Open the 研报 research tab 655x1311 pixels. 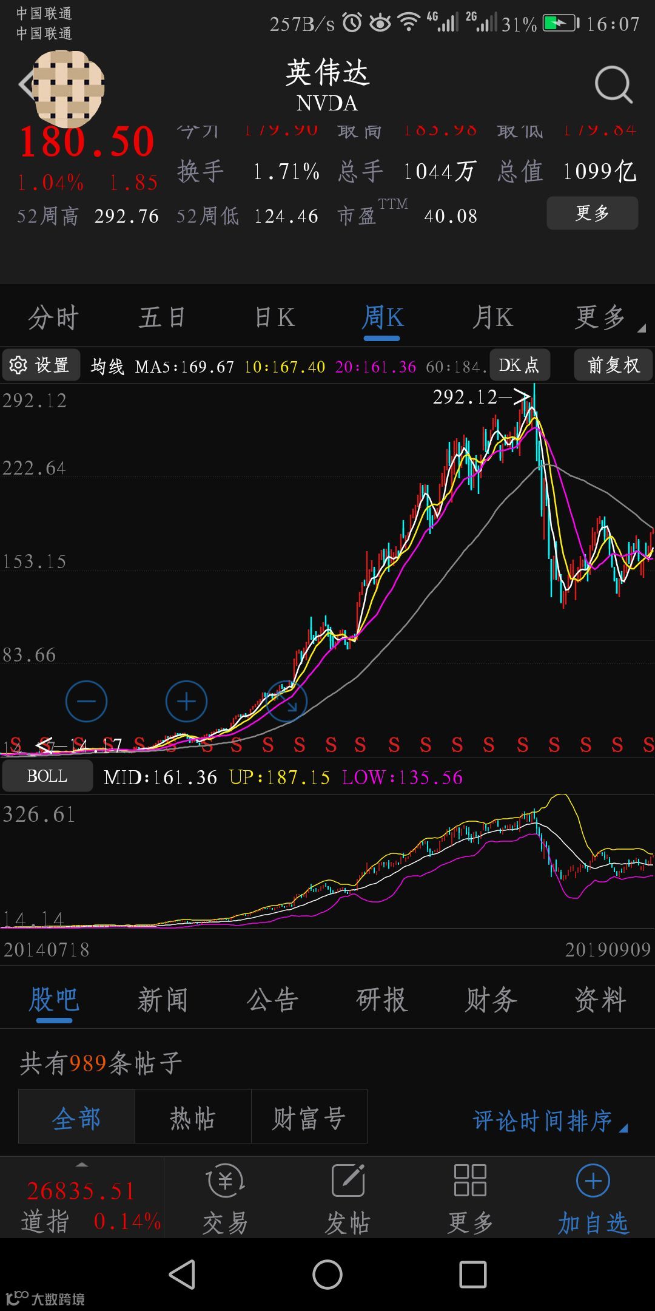[x=381, y=1000]
